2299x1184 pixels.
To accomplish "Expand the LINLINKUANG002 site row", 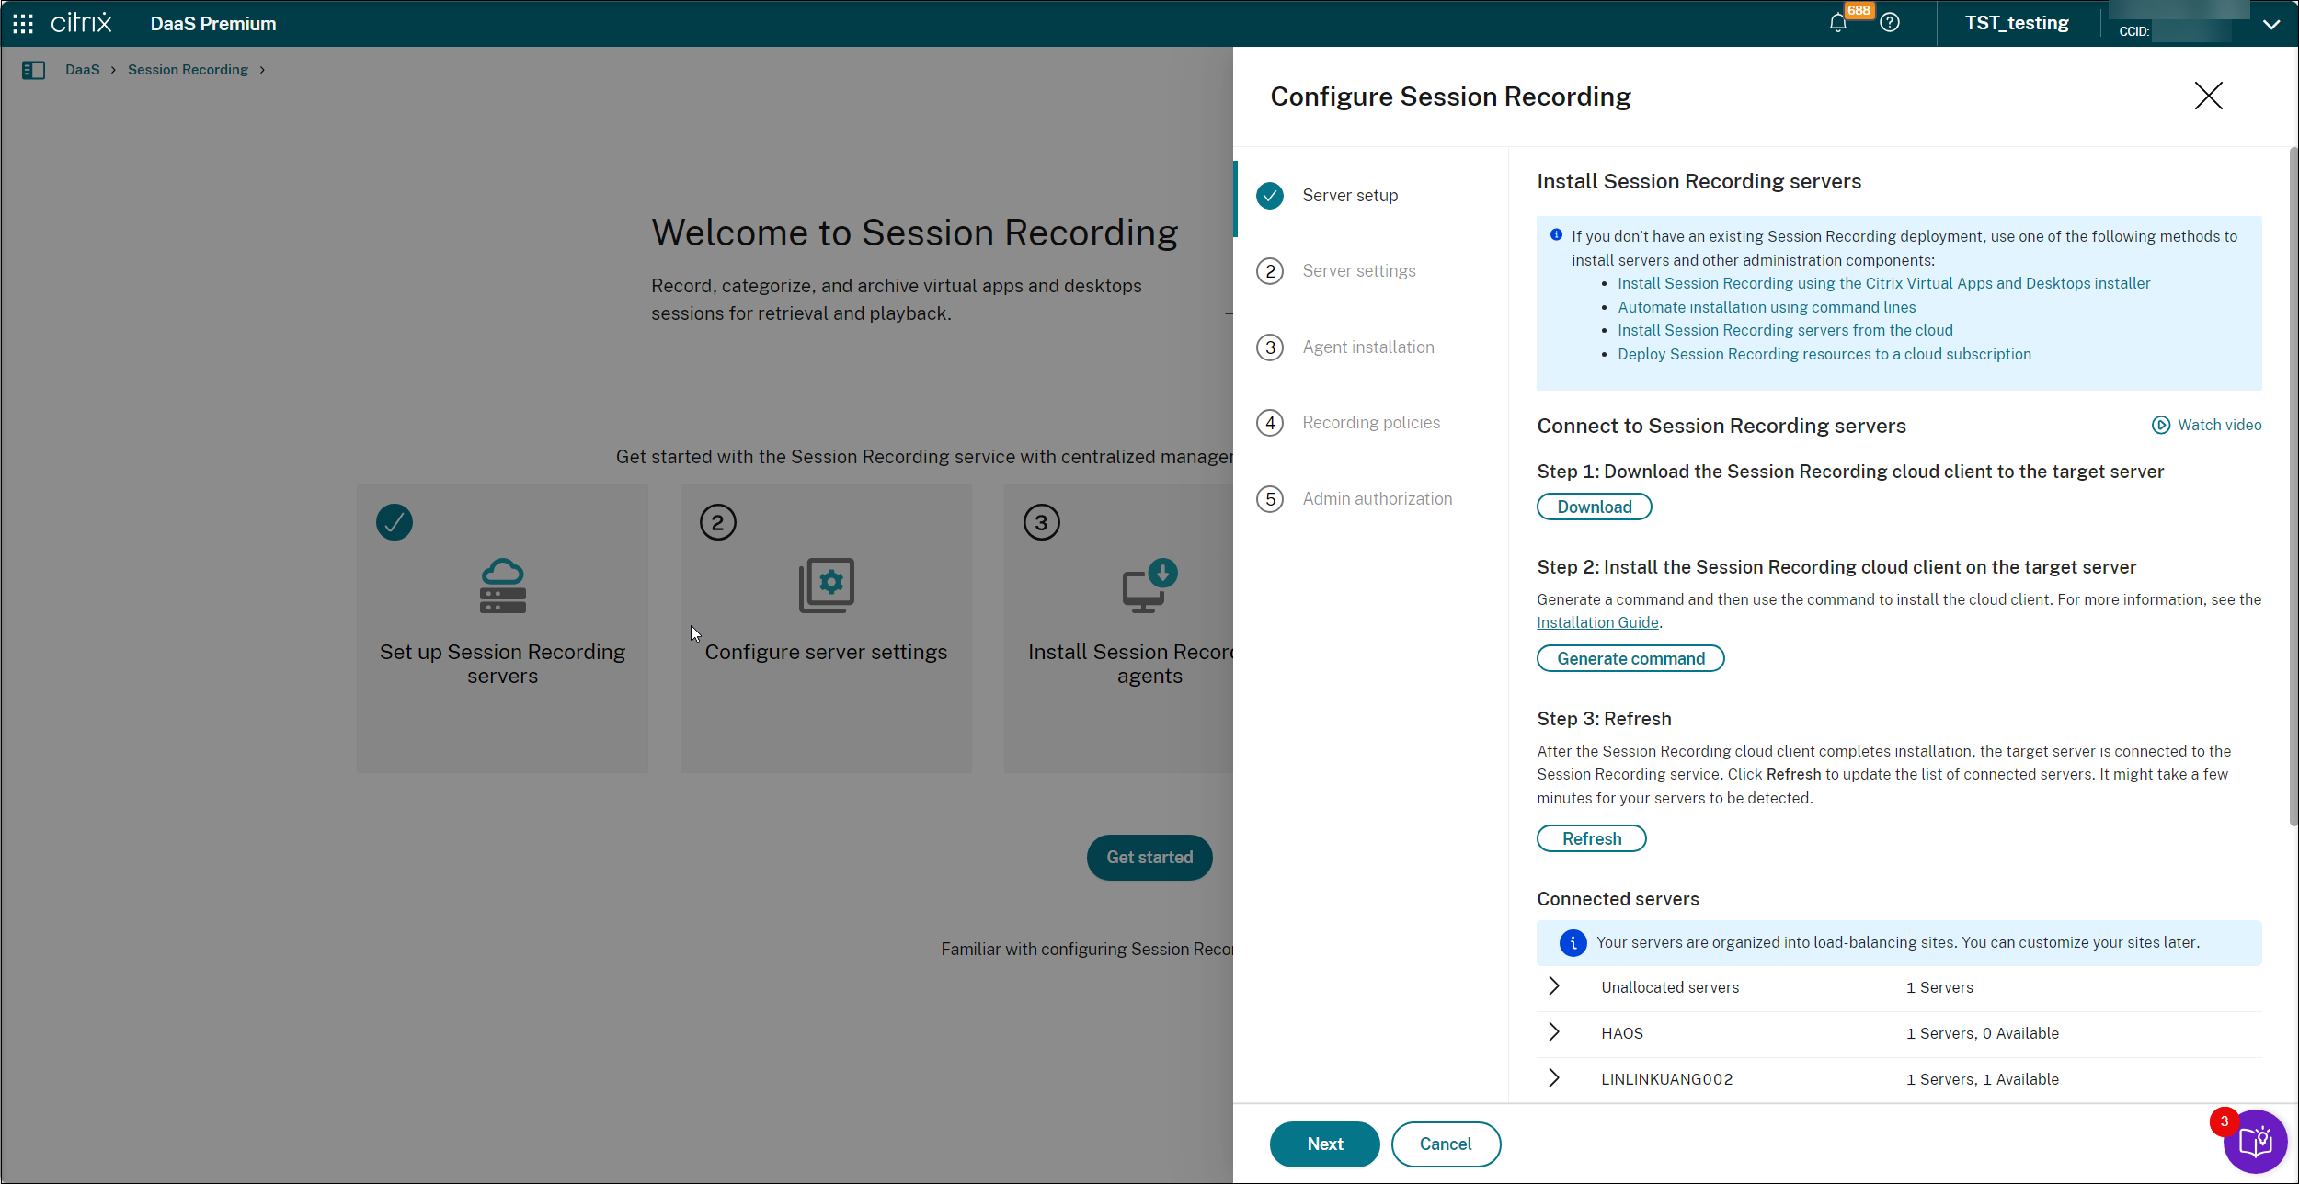I will [x=1554, y=1078].
